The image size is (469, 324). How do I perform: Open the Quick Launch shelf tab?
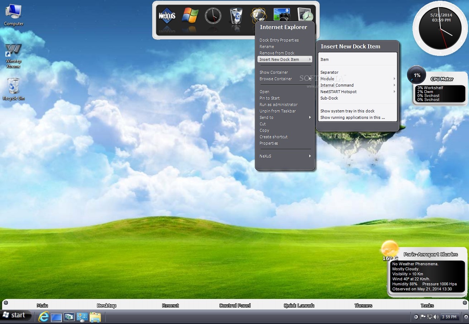(299, 305)
